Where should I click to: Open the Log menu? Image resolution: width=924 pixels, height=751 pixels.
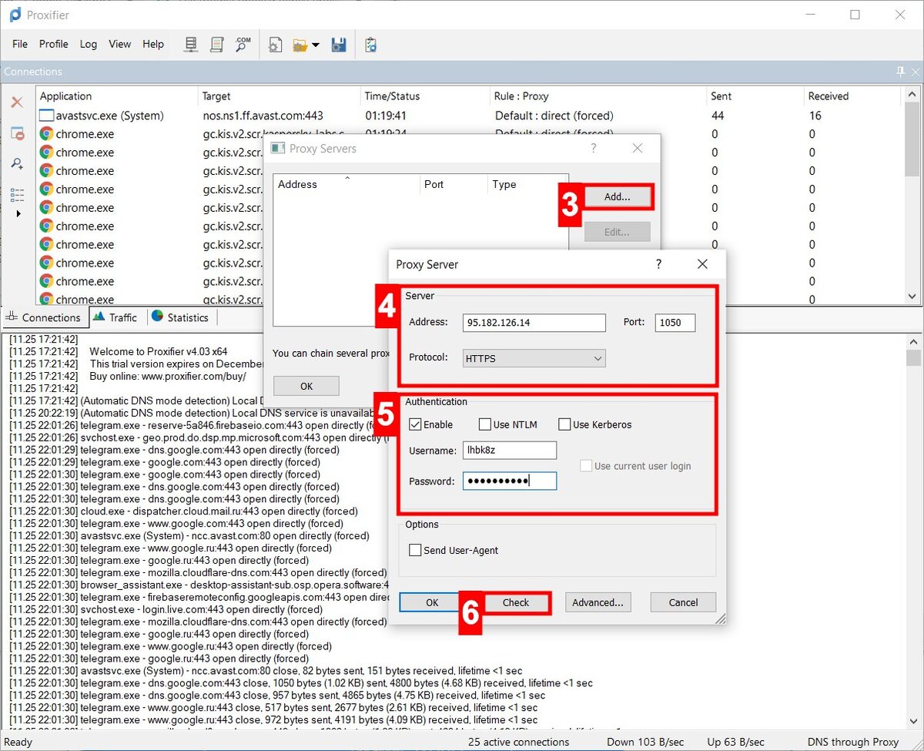pos(89,44)
